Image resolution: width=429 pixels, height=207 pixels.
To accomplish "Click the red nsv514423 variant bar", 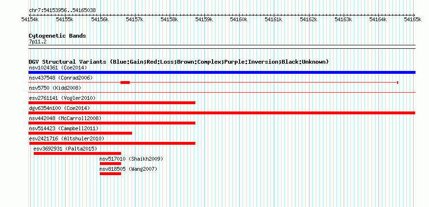I will [x=80, y=133].
